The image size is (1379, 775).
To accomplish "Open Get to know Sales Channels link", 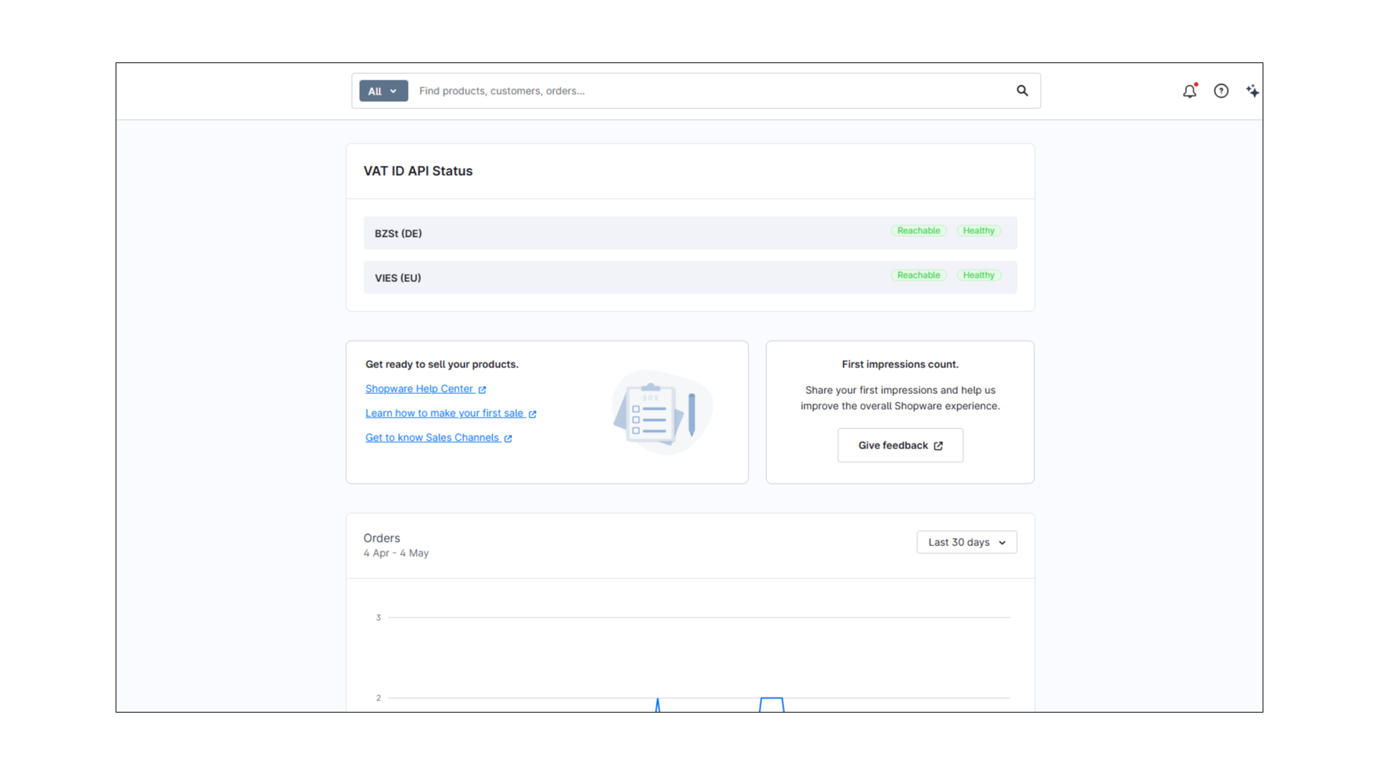I will 438,438.
